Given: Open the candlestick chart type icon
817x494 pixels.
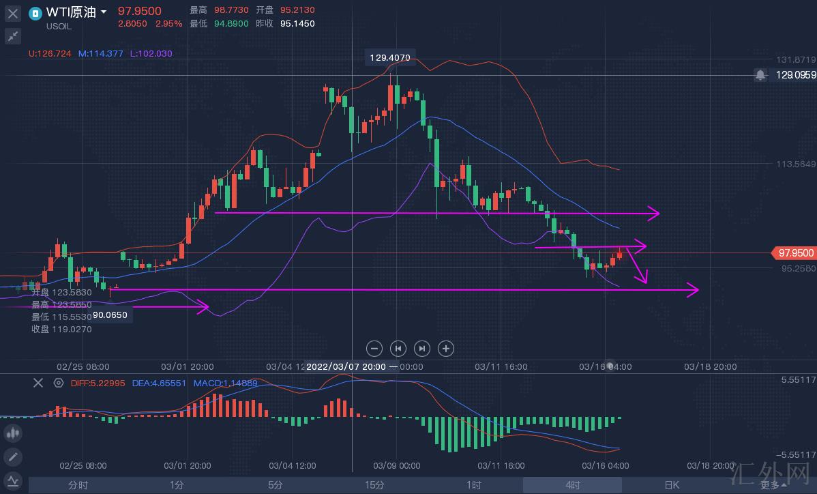Looking at the screenshot, I should tap(13, 433).
